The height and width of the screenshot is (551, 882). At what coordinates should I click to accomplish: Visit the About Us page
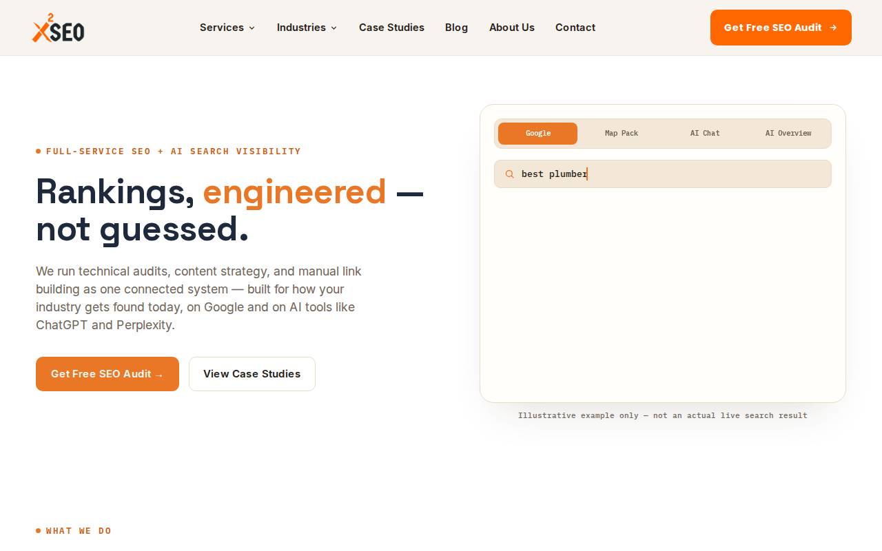(x=512, y=28)
